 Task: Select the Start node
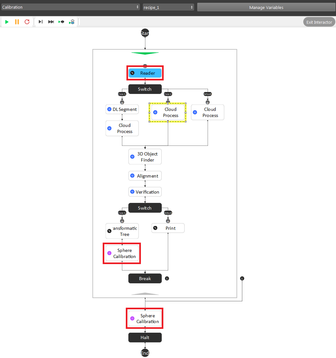pos(145,33)
